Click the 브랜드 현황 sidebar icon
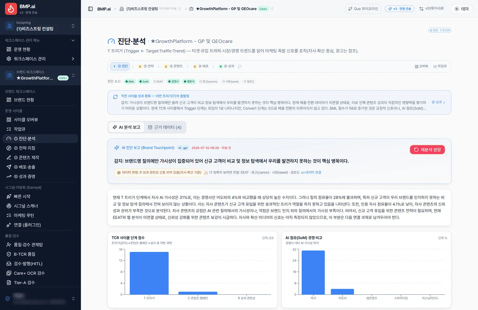 click(9, 100)
